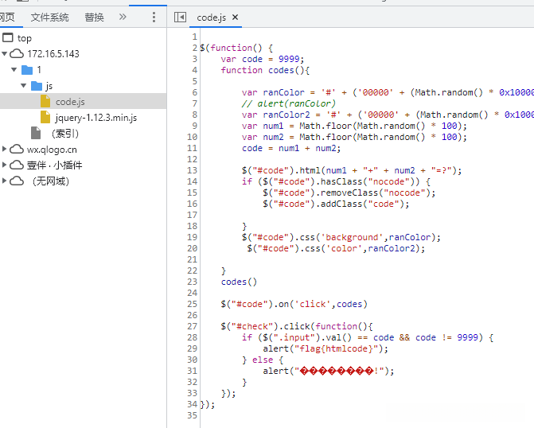
Task: Click the cloud icon beside (无网域)
Action: tap(17, 181)
